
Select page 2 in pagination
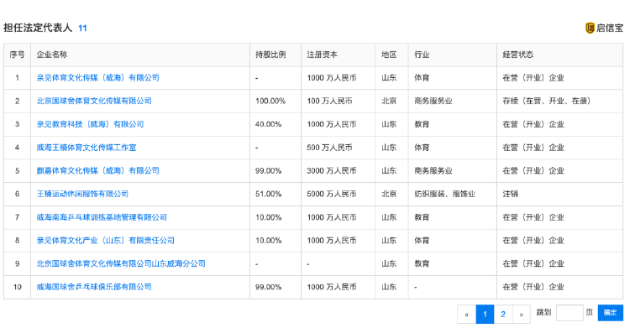503,315
